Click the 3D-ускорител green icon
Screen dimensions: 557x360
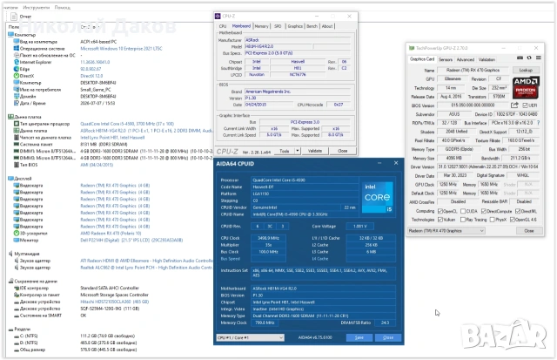click(x=16, y=233)
